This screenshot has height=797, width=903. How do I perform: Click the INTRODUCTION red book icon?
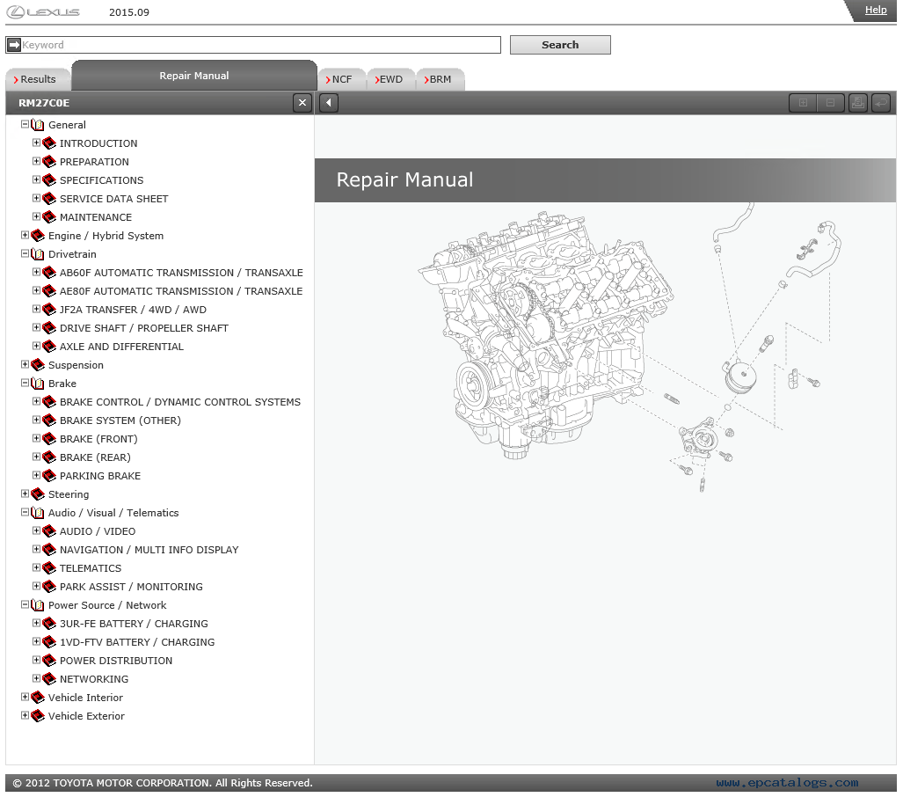49,143
